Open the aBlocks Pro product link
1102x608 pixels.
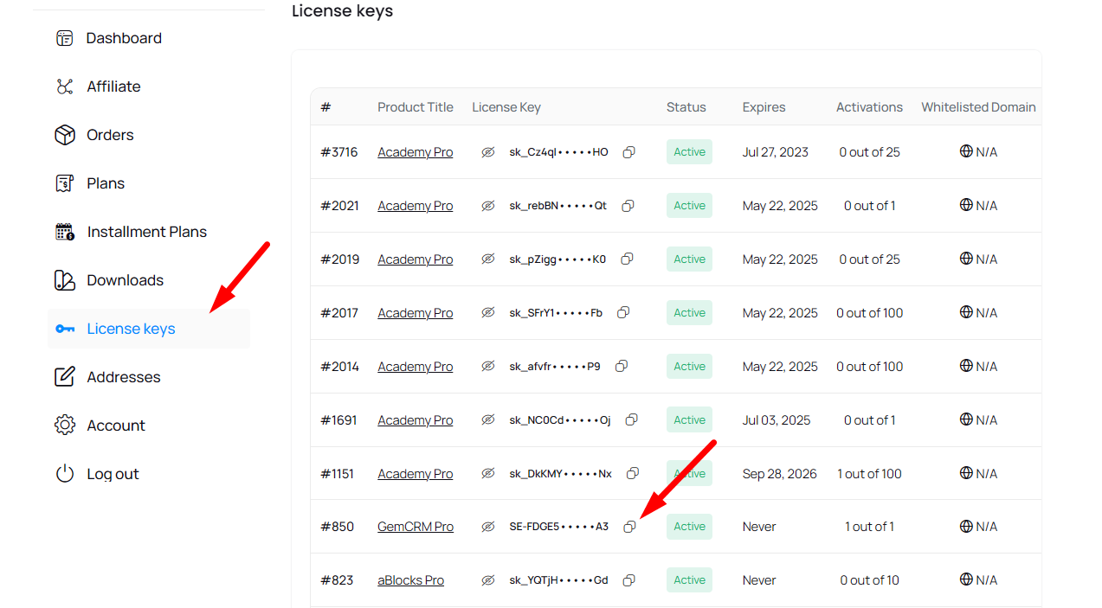(411, 580)
